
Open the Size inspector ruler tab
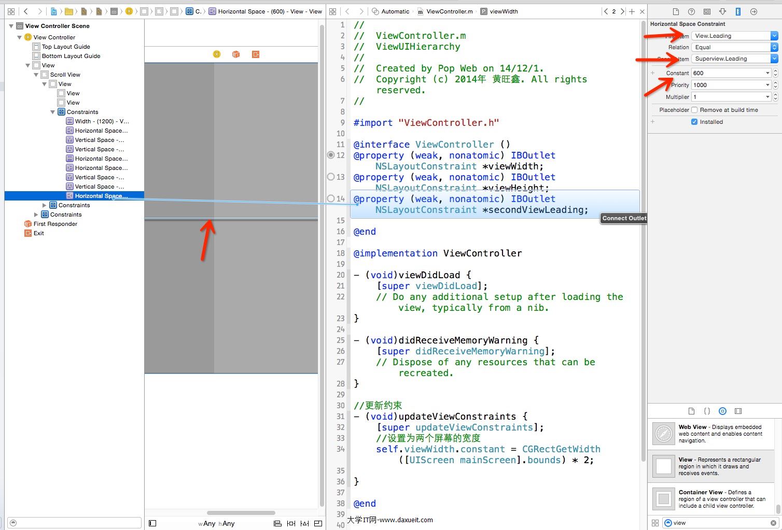[x=738, y=11]
